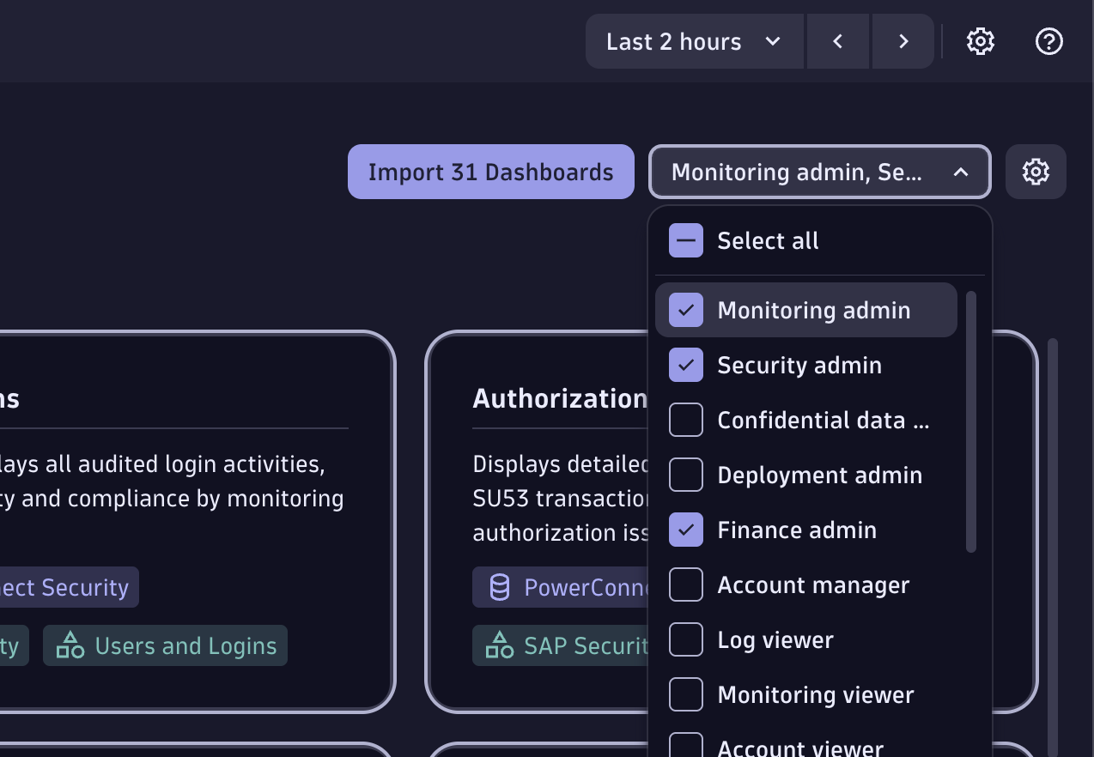Choose Monitoring viewer in the role list

tap(815, 694)
